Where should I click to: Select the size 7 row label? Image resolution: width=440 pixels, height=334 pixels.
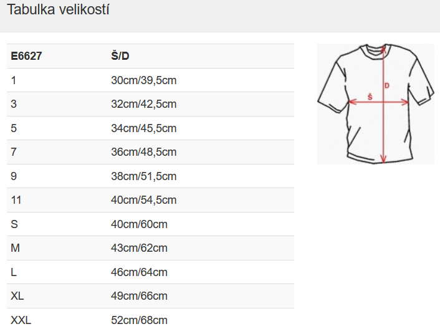click(x=14, y=152)
